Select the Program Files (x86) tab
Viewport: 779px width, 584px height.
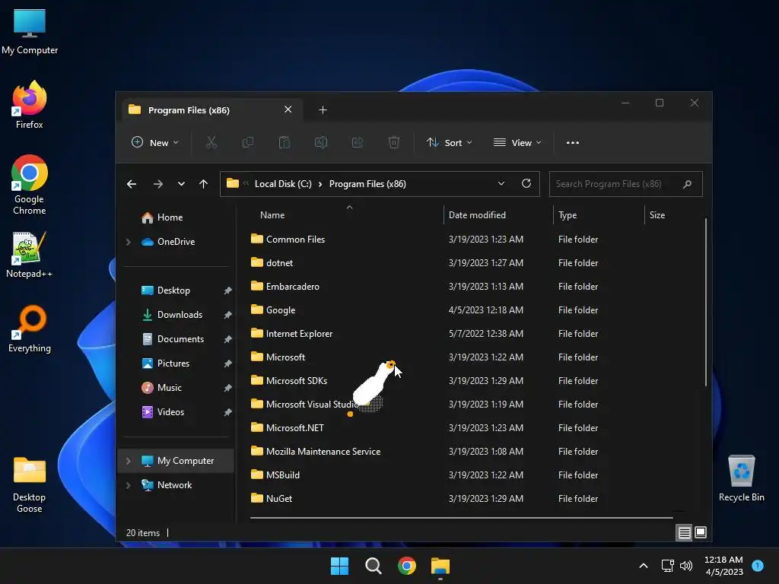pos(213,110)
